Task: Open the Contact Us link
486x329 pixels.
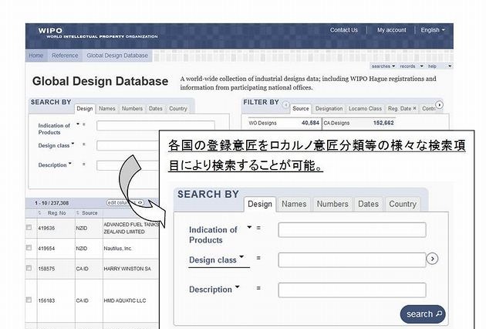Action: (344, 30)
